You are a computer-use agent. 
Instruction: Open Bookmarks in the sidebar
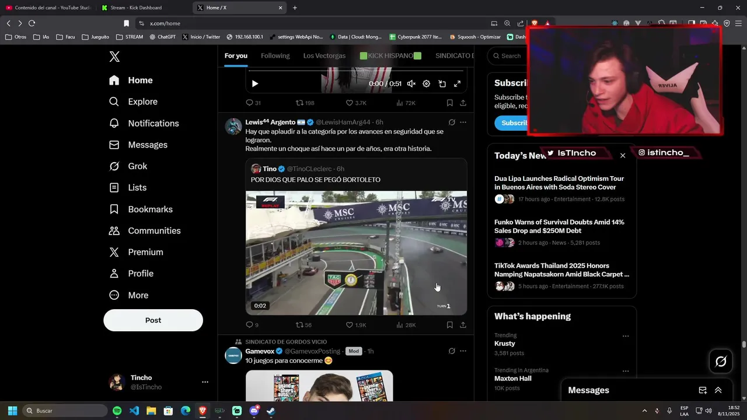click(x=141, y=209)
